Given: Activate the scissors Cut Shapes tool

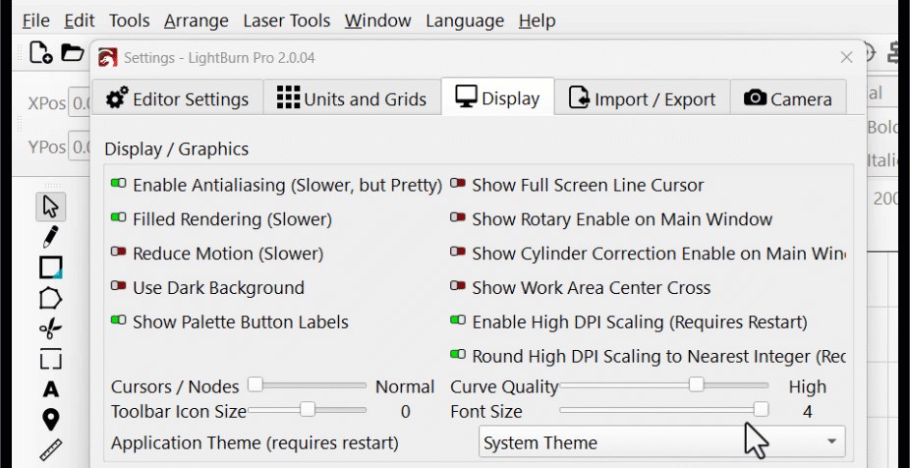Looking at the screenshot, I should click(x=51, y=328).
